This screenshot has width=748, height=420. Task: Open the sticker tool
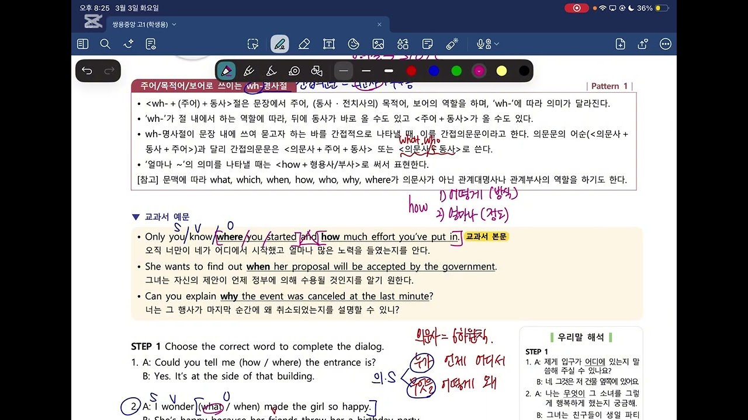pos(354,44)
